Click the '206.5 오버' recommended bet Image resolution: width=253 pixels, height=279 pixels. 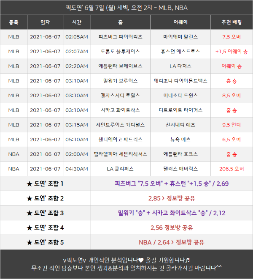pos(231,169)
